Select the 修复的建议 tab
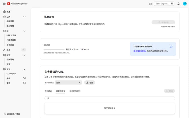Image resolution: width=189 pixels, height=118 pixels. pos(61,91)
